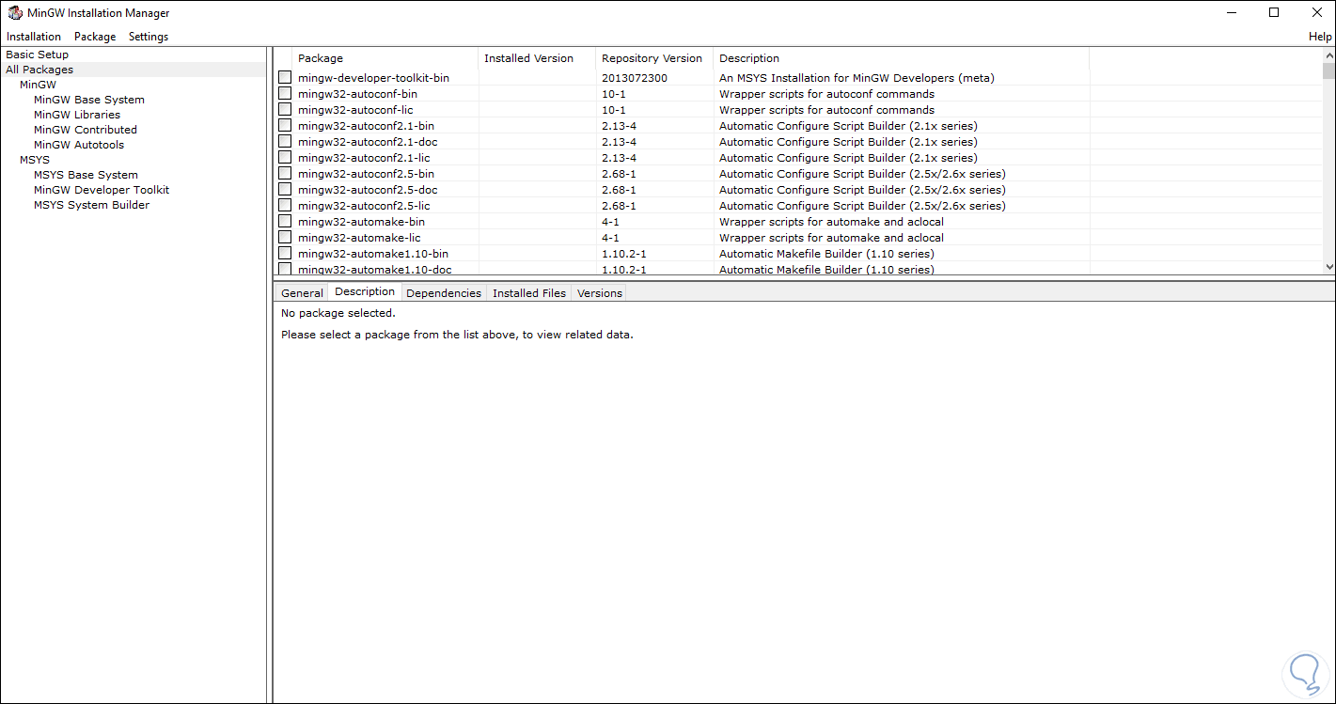View the Installed Files tab
The height and width of the screenshot is (704, 1336).
tap(529, 293)
